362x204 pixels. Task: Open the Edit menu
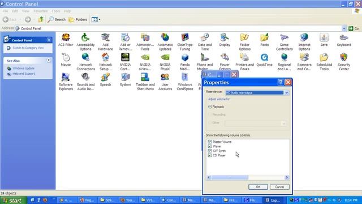pos(15,11)
